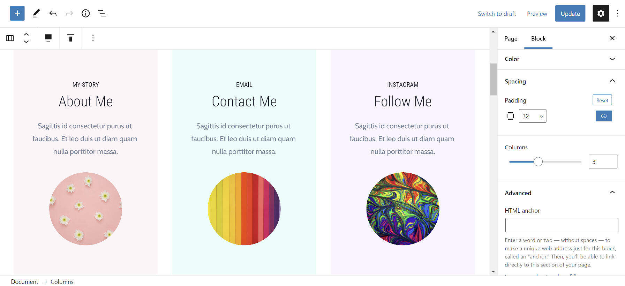This screenshot has height=286, width=625.
Task: Change vertical alignment of columns
Action: pos(70,38)
